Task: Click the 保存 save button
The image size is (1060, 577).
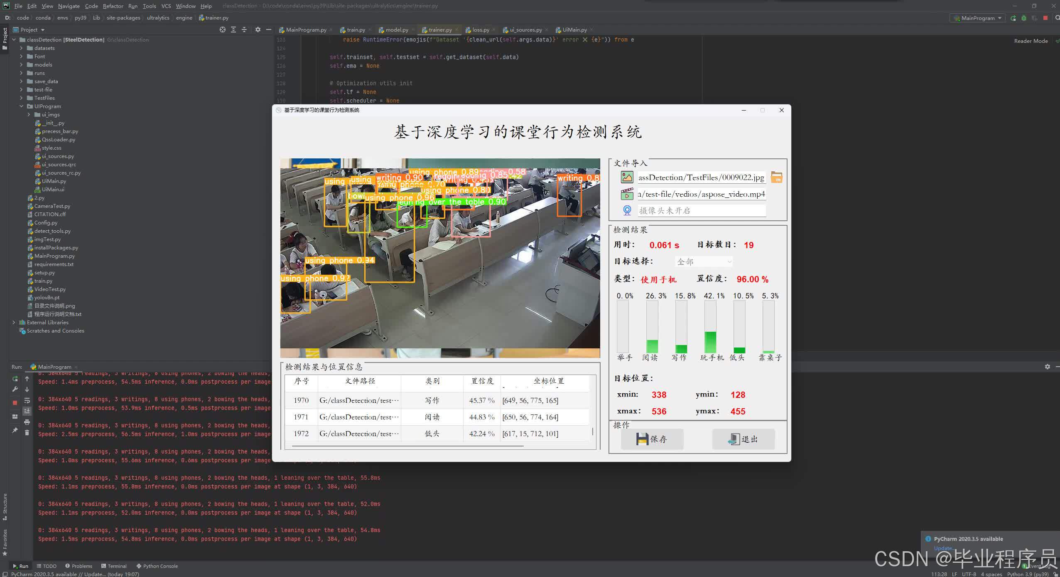Action: click(652, 439)
